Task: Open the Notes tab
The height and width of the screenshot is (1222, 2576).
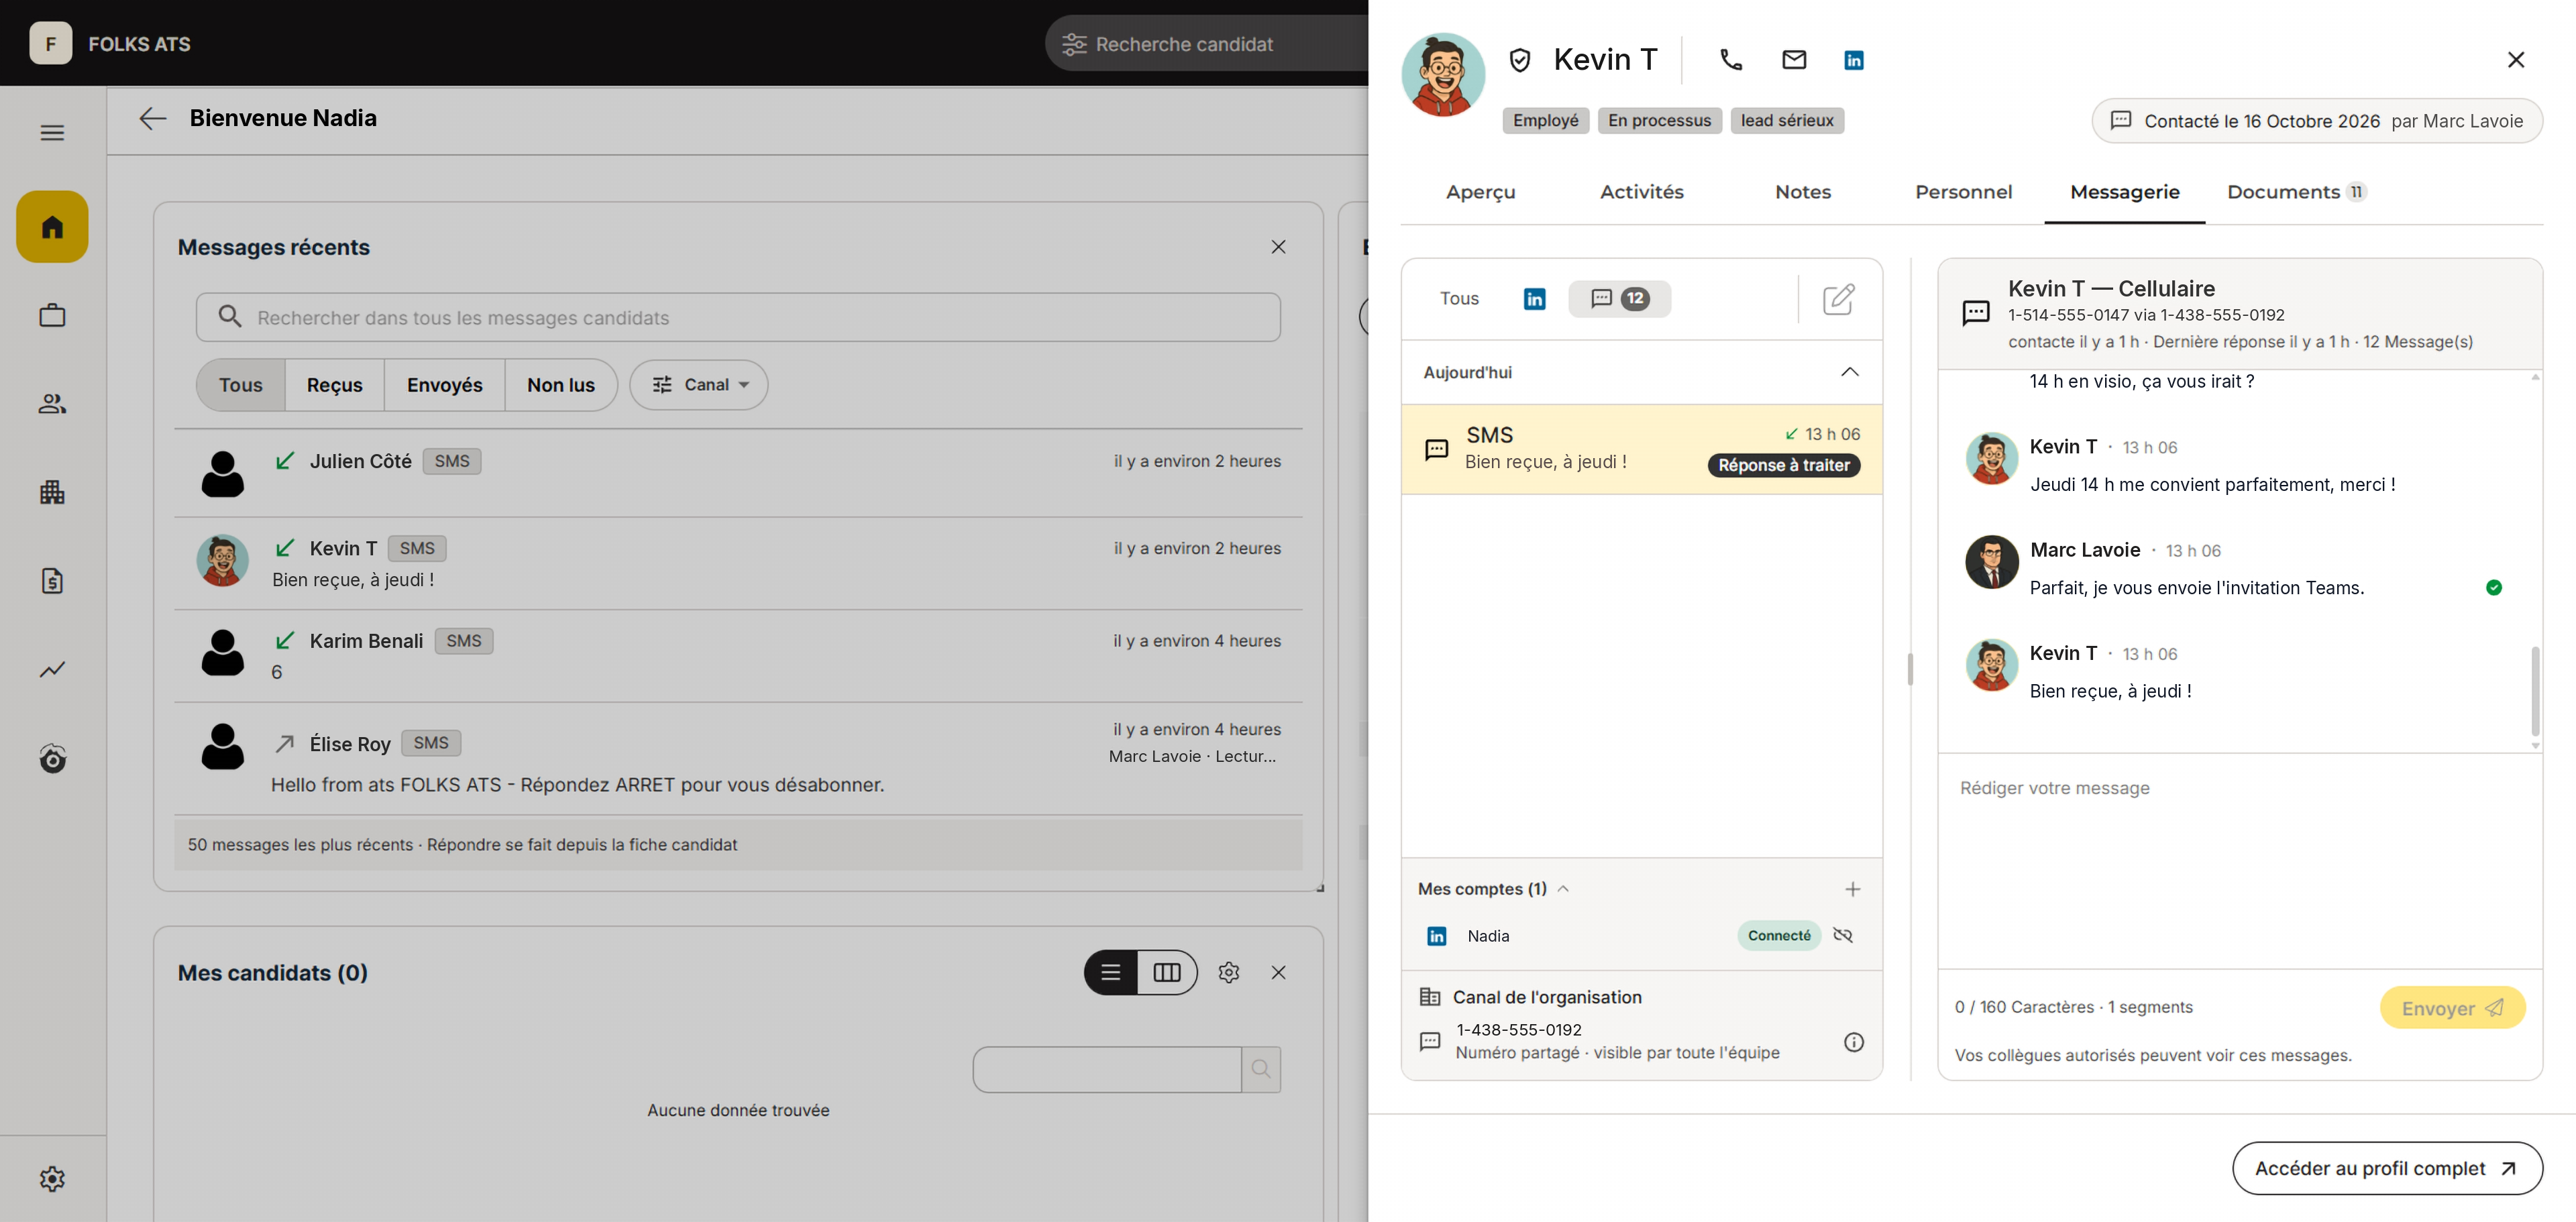Action: pos(1802,192)
